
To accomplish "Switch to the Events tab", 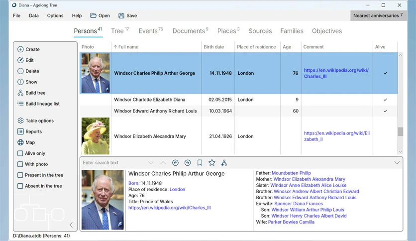I will point(151,31).
